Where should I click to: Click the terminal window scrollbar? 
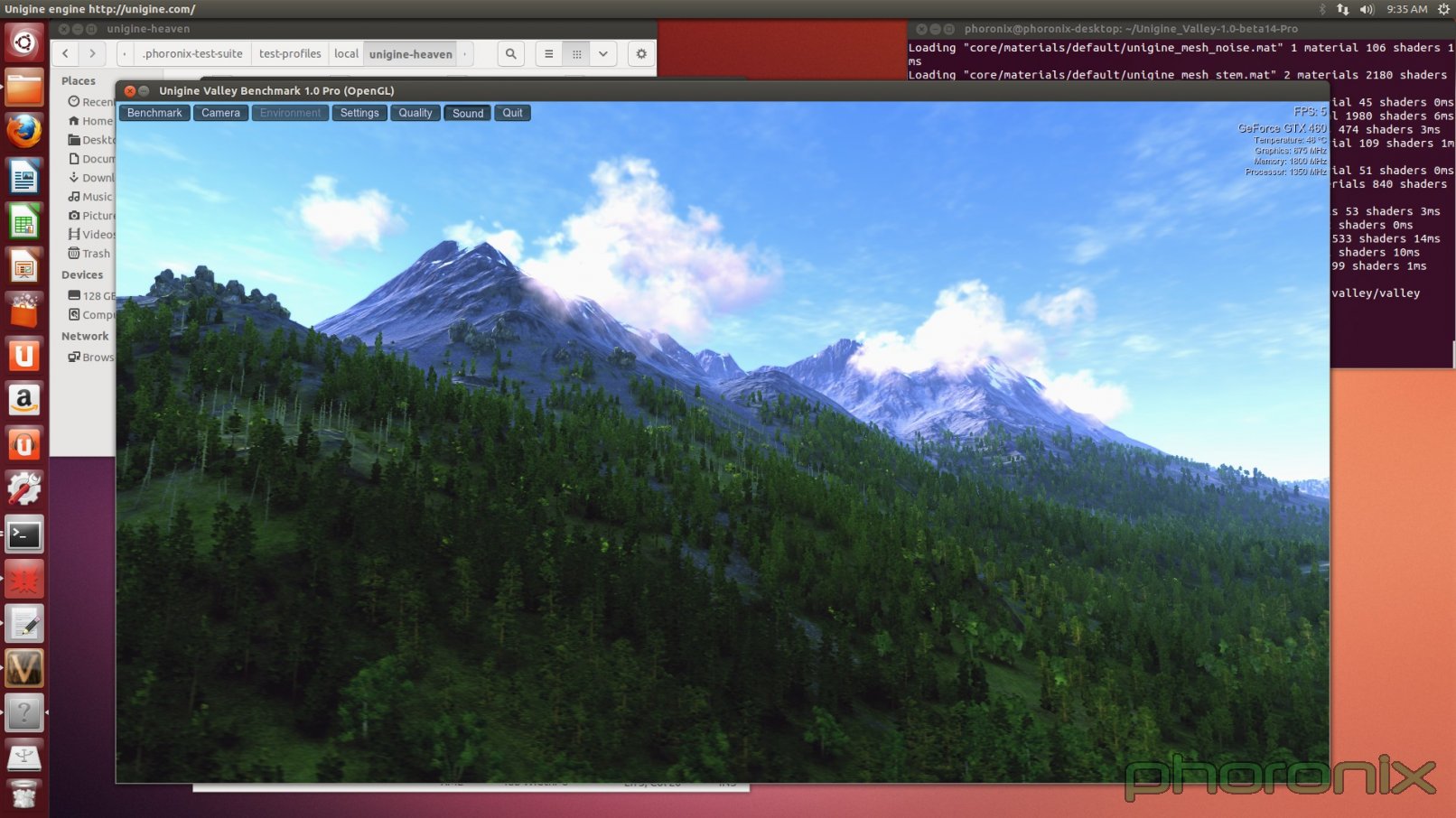tap(1453, 353)
